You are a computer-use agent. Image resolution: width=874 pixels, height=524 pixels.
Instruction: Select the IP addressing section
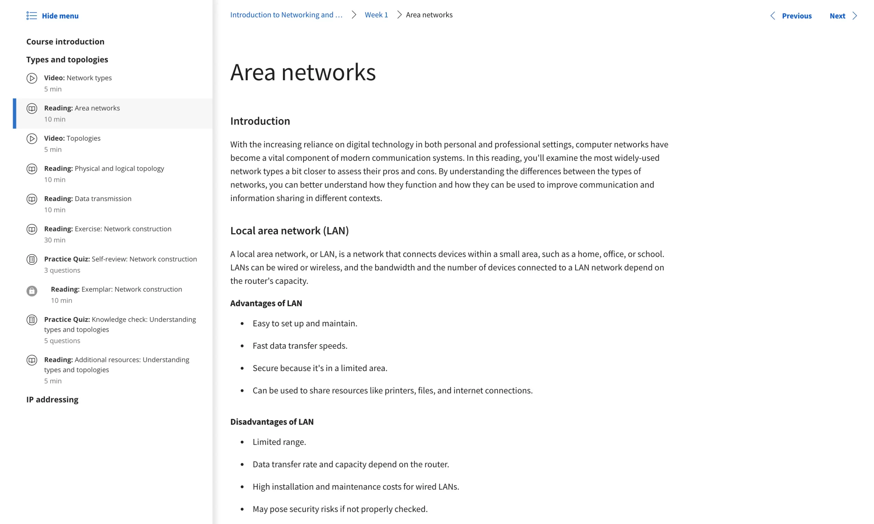coord(52,399)
